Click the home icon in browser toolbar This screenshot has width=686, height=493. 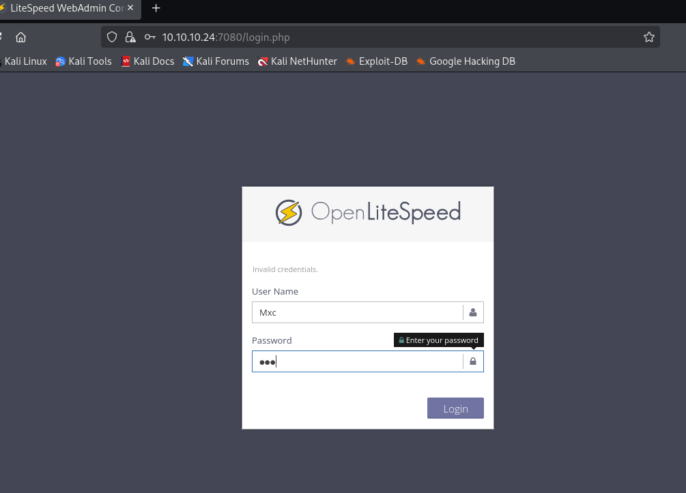tap(20, 37)
